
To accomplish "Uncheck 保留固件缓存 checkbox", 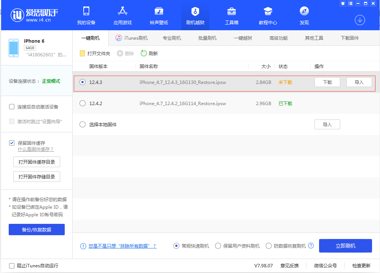I will pyautogui.click(x=12, y=143).
